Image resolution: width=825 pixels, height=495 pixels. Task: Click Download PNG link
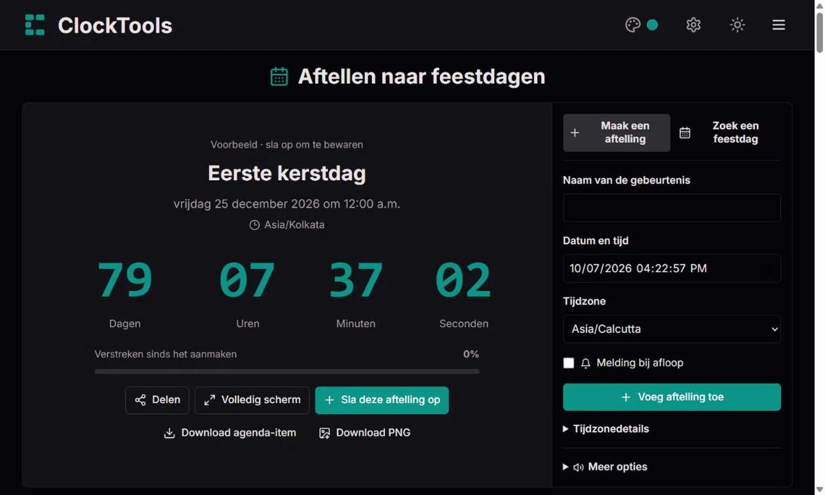coord(365,433)
